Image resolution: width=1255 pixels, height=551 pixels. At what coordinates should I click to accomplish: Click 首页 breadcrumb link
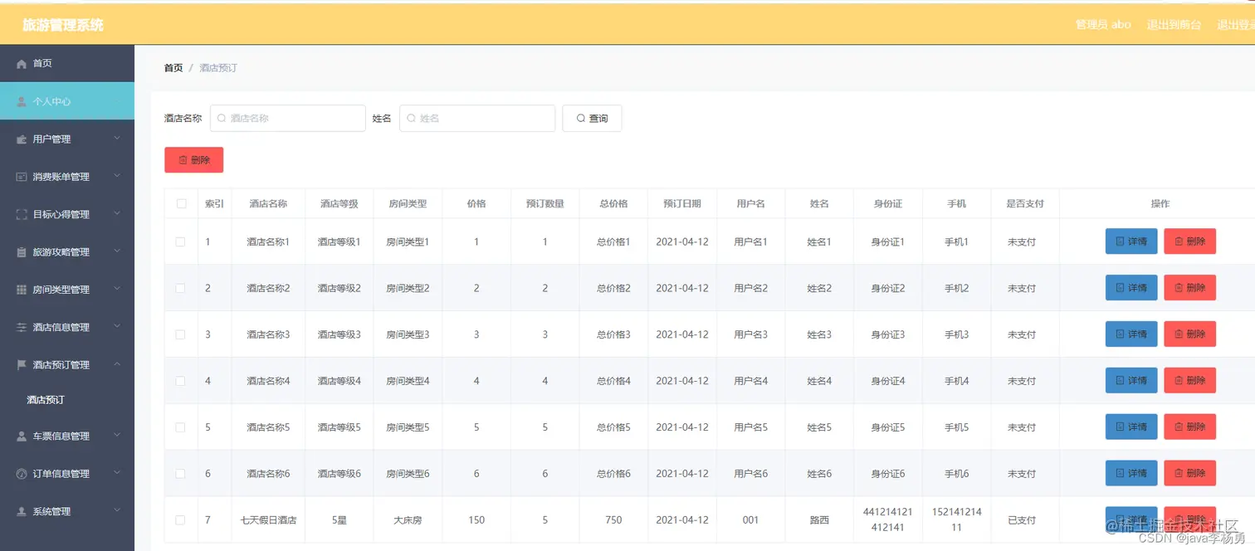(173, 68)
